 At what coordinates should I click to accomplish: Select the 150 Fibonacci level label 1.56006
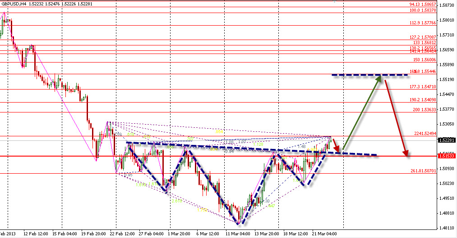tap(423, 59)
